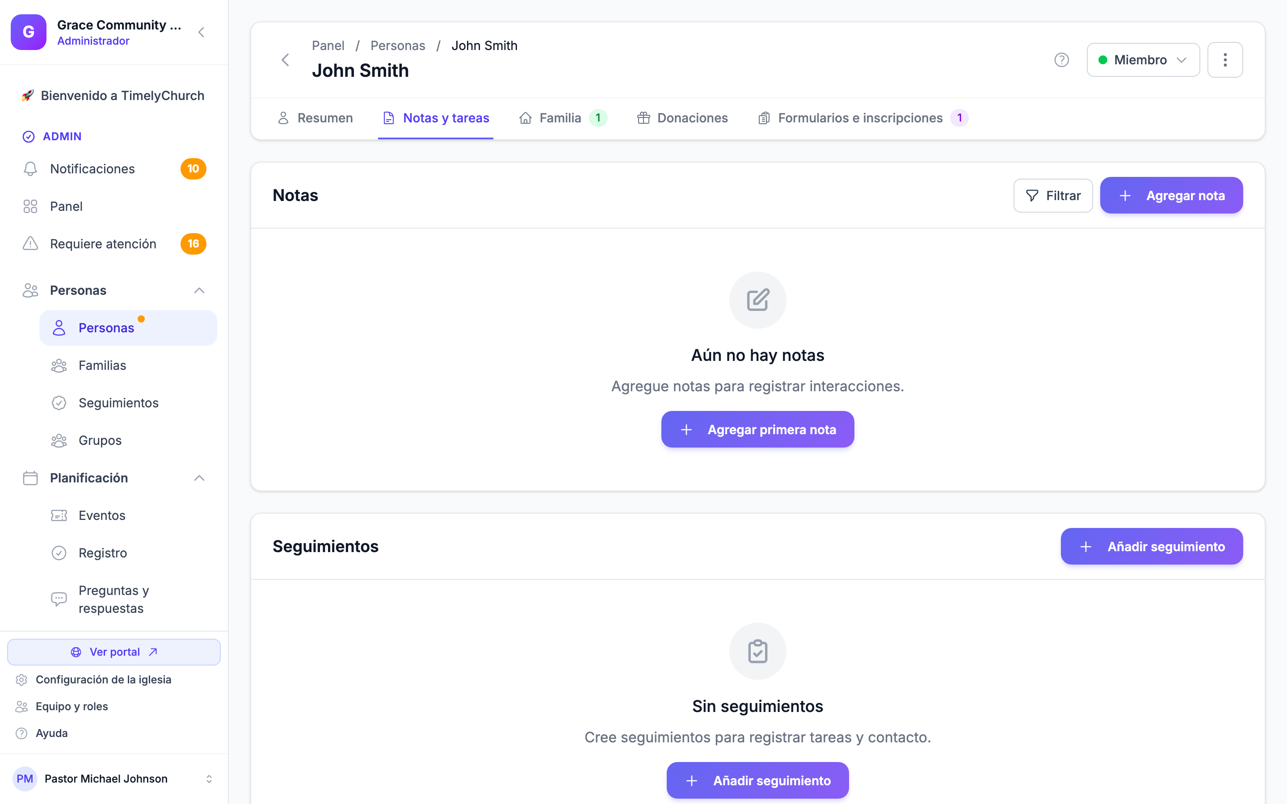Click the Planificación calendar icon
The image size is (1287, 804).
[30, 478]
